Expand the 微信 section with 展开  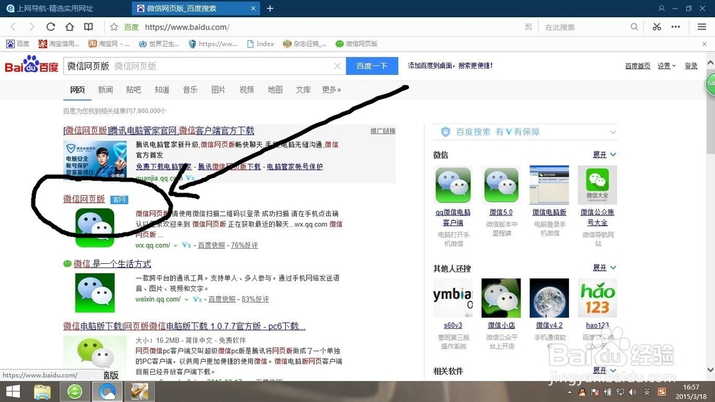tap(604, 155)
